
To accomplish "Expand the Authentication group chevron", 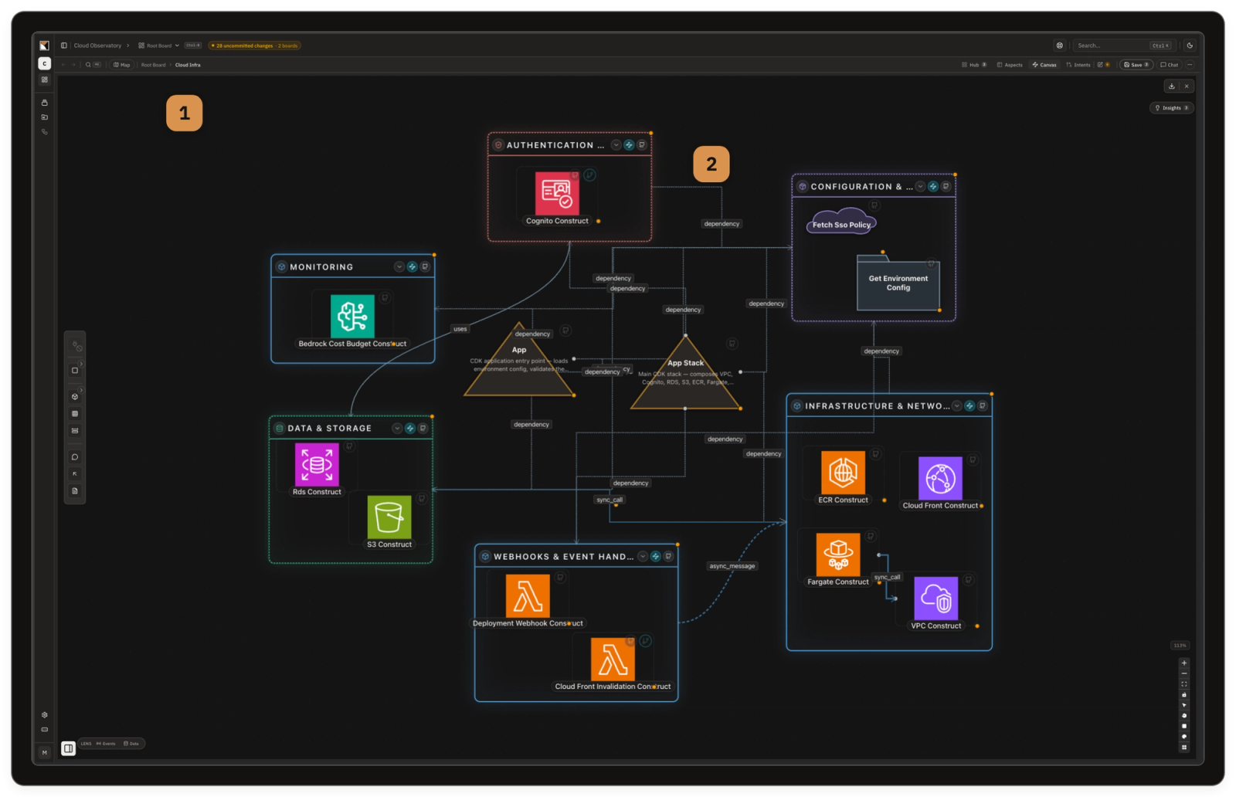I will click(x=616, y=144).
